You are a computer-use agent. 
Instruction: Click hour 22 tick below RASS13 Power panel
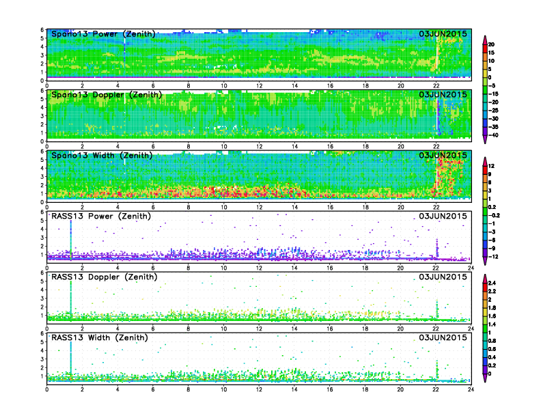tap(436, 268)
